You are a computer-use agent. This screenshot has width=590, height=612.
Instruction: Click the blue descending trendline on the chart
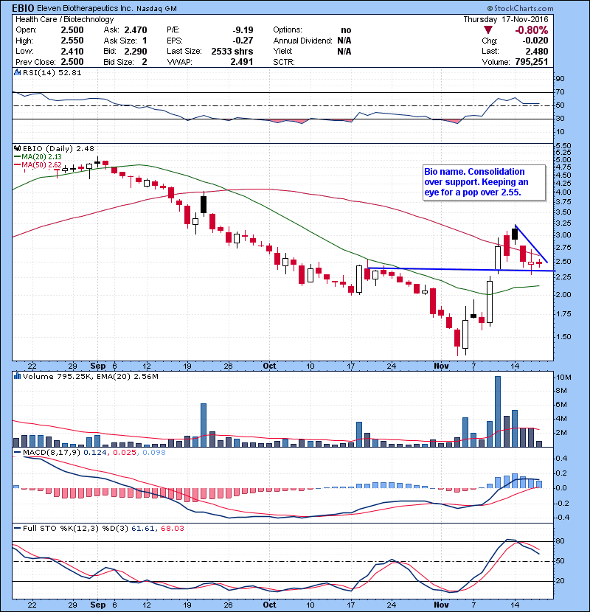tap(532, 244)
